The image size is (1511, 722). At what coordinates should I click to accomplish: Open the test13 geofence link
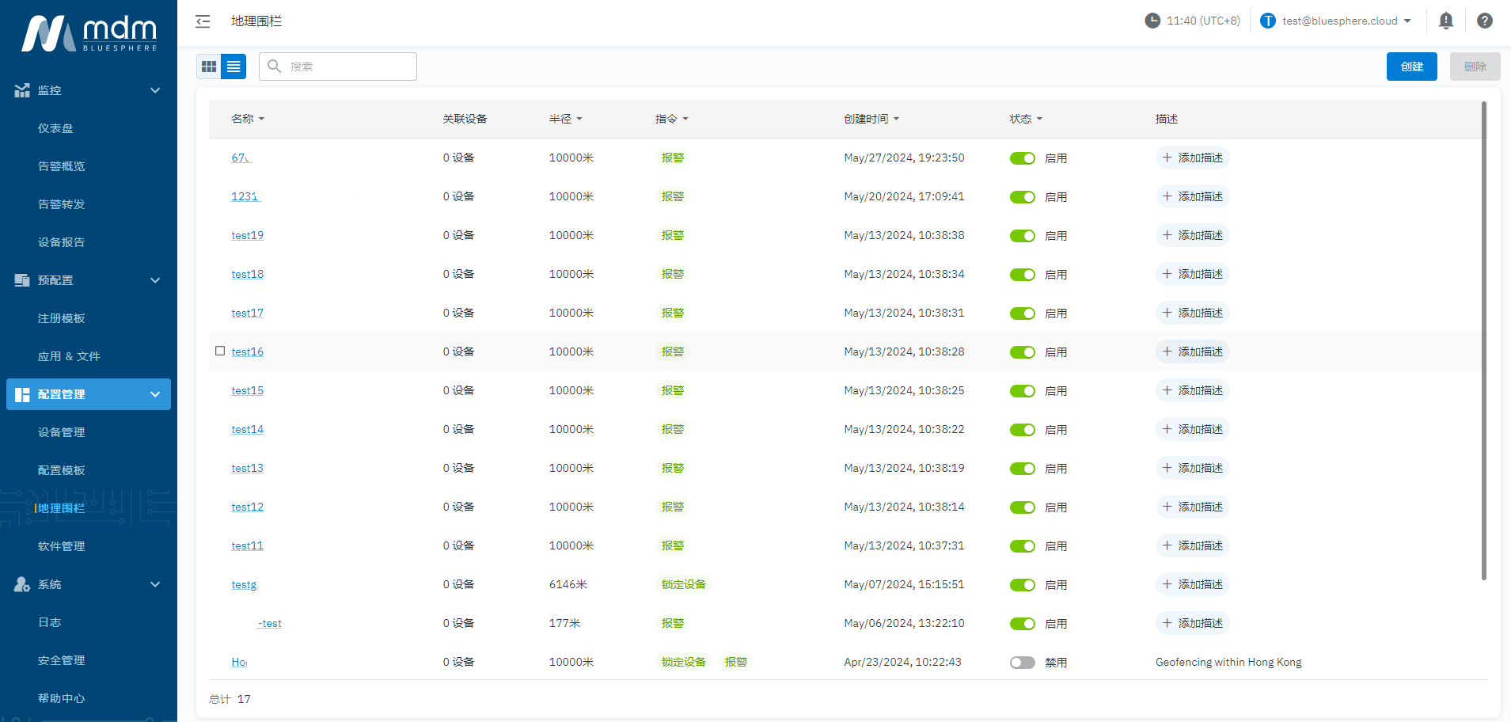tap(247, 468)
